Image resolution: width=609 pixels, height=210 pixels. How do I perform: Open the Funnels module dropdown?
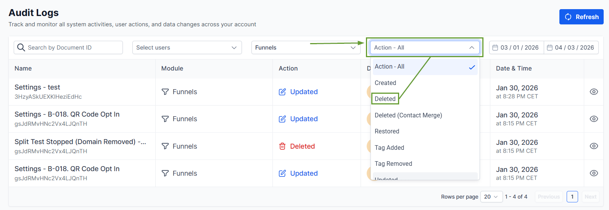(x=306, y=48)
